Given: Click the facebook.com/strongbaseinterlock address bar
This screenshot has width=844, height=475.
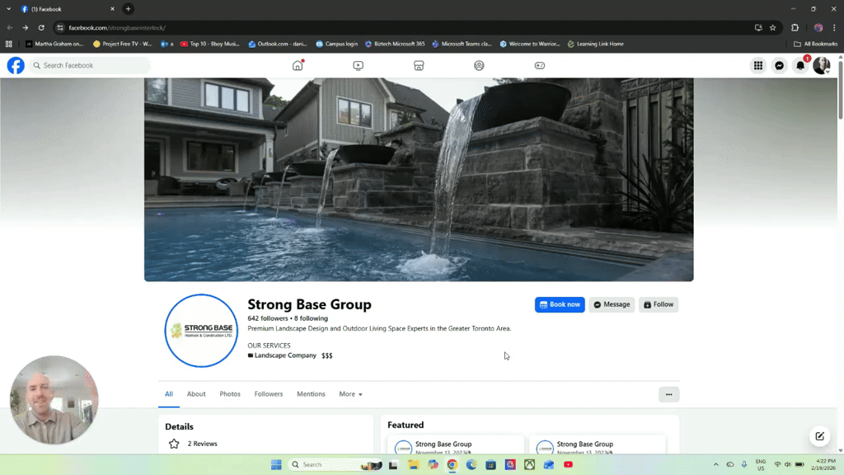Looking at the screenshot, I should pyautogui.click(x=117, y=27).
